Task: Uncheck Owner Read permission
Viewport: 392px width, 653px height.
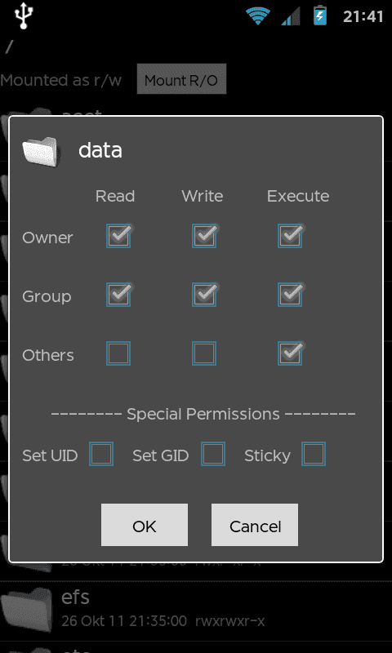Action: [118, 236]
